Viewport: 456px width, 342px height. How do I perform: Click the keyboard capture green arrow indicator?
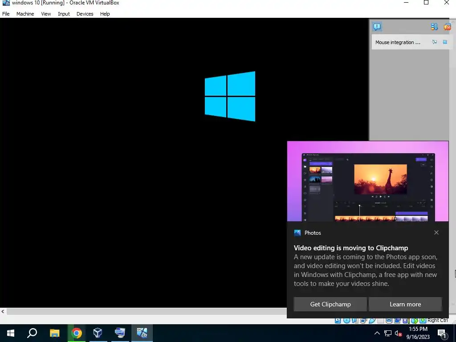pos(423,321)
